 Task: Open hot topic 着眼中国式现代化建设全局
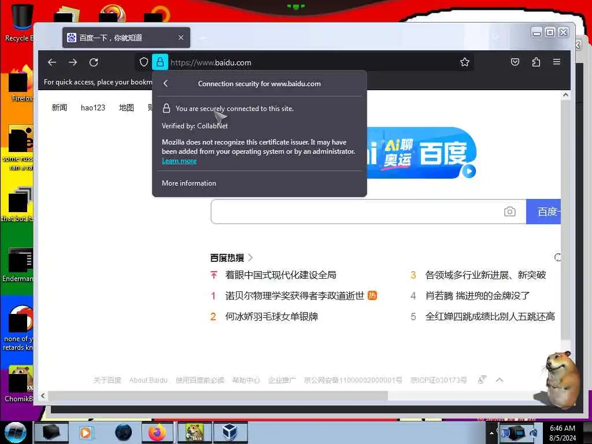[280, 275]
